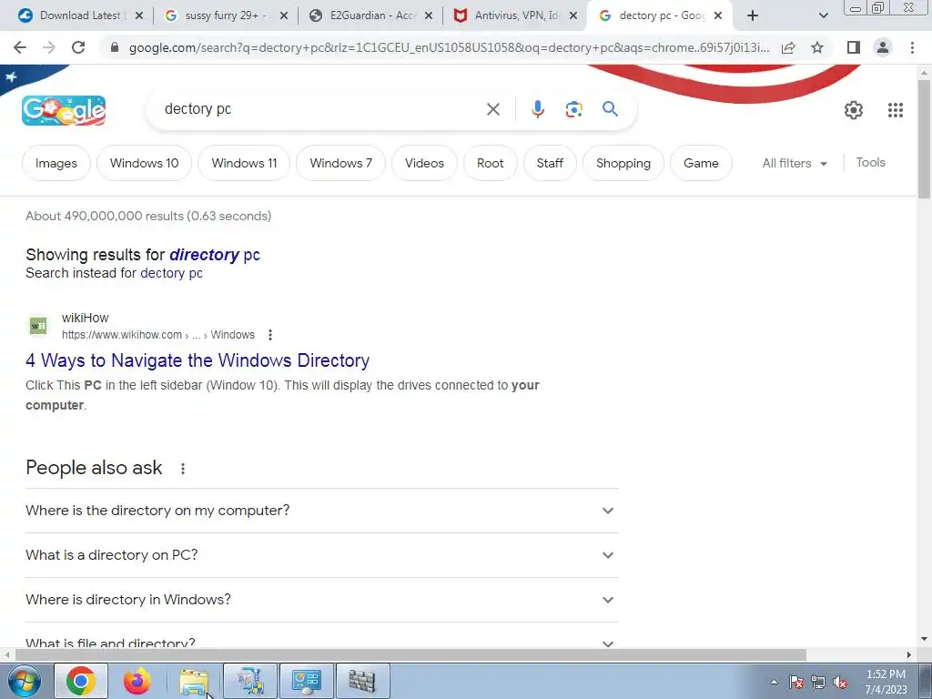Image resolution: width=932 pixels, height=699 pixels.
Task: Open People also ask options menu
Action: [182, 469]
